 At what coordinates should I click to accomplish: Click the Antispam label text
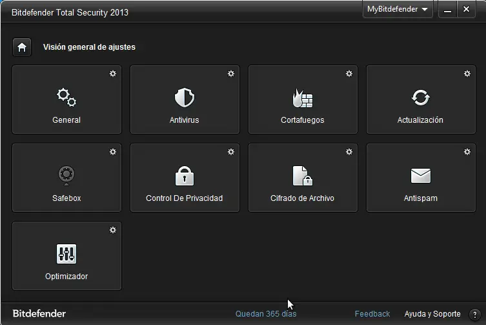(421, 198)
